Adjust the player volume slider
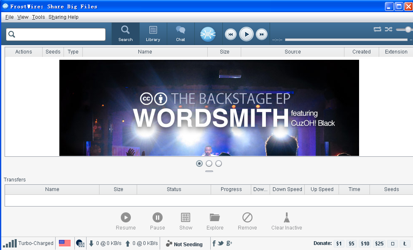The image size is (413, 250). click(404, 30)
